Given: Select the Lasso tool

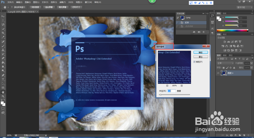Looking at the screenshot, I should [3, 25].
